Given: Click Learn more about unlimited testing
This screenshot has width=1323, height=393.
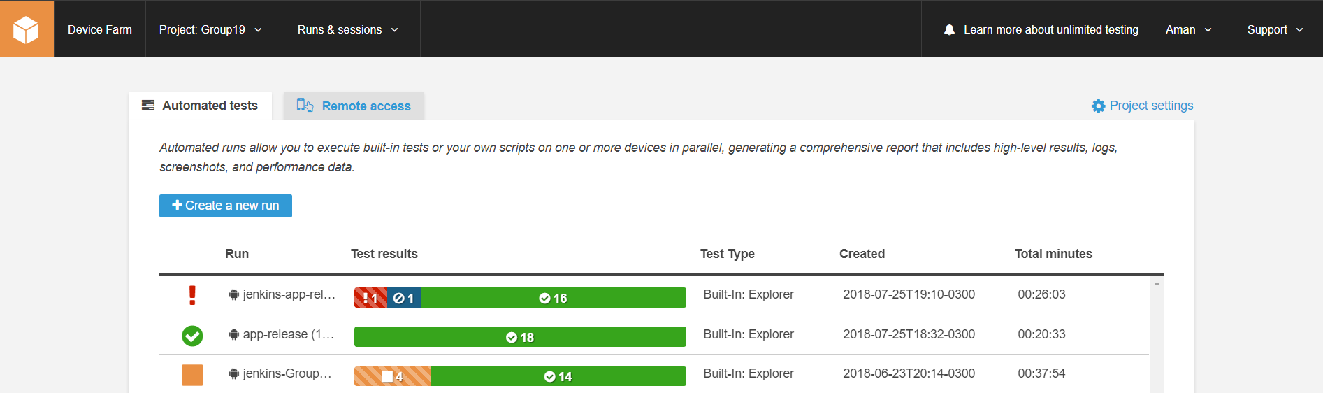Looking at the screenshot, I should click(1051, 29).
